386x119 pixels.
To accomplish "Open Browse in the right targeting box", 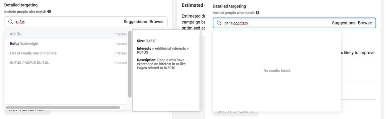I will pyautogui.click(x=365, y=23).
